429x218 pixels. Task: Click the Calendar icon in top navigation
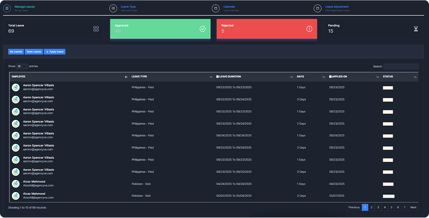click(215, 8)
